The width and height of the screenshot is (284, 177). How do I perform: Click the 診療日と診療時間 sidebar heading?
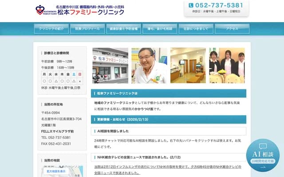[56, 53]
